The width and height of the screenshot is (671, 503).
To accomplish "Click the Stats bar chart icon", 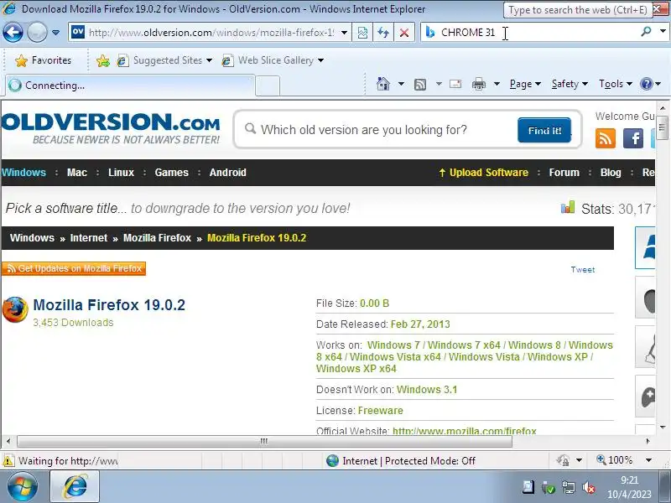I will click(x=568, y=207).
